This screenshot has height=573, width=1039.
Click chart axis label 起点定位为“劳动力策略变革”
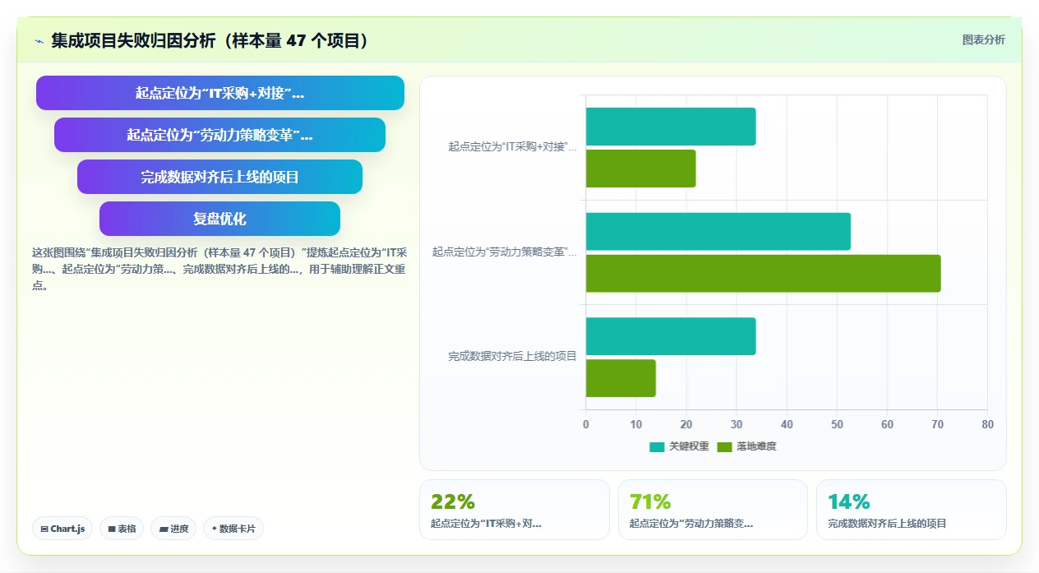[505, 252]
